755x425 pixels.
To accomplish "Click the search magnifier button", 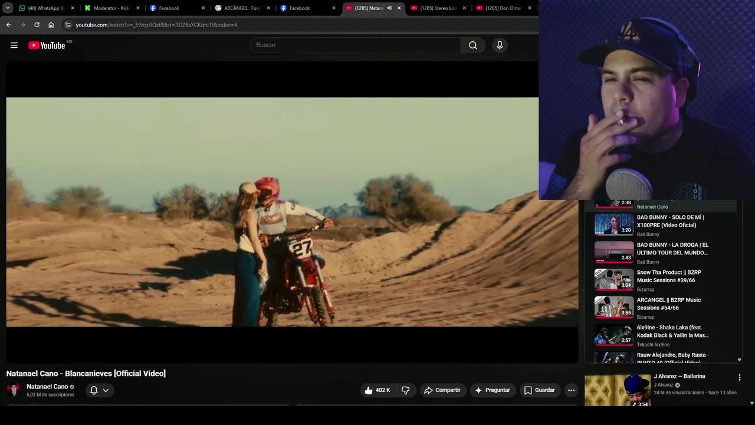I will click(473, 45).
